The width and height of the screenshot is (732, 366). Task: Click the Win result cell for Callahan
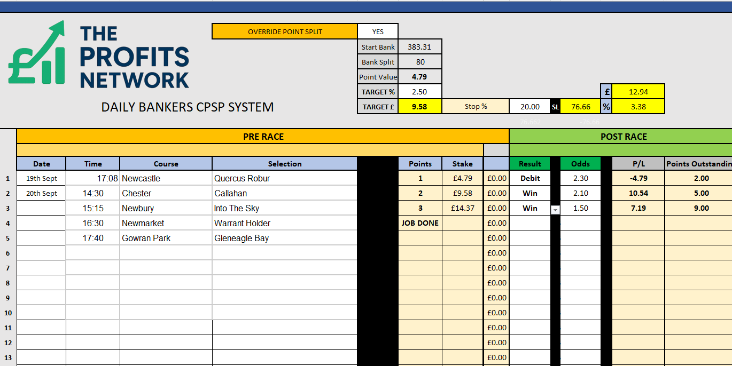point(529,193)
